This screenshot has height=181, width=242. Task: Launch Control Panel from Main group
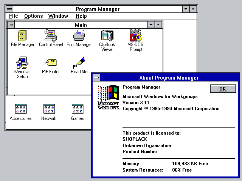[51, 38]
